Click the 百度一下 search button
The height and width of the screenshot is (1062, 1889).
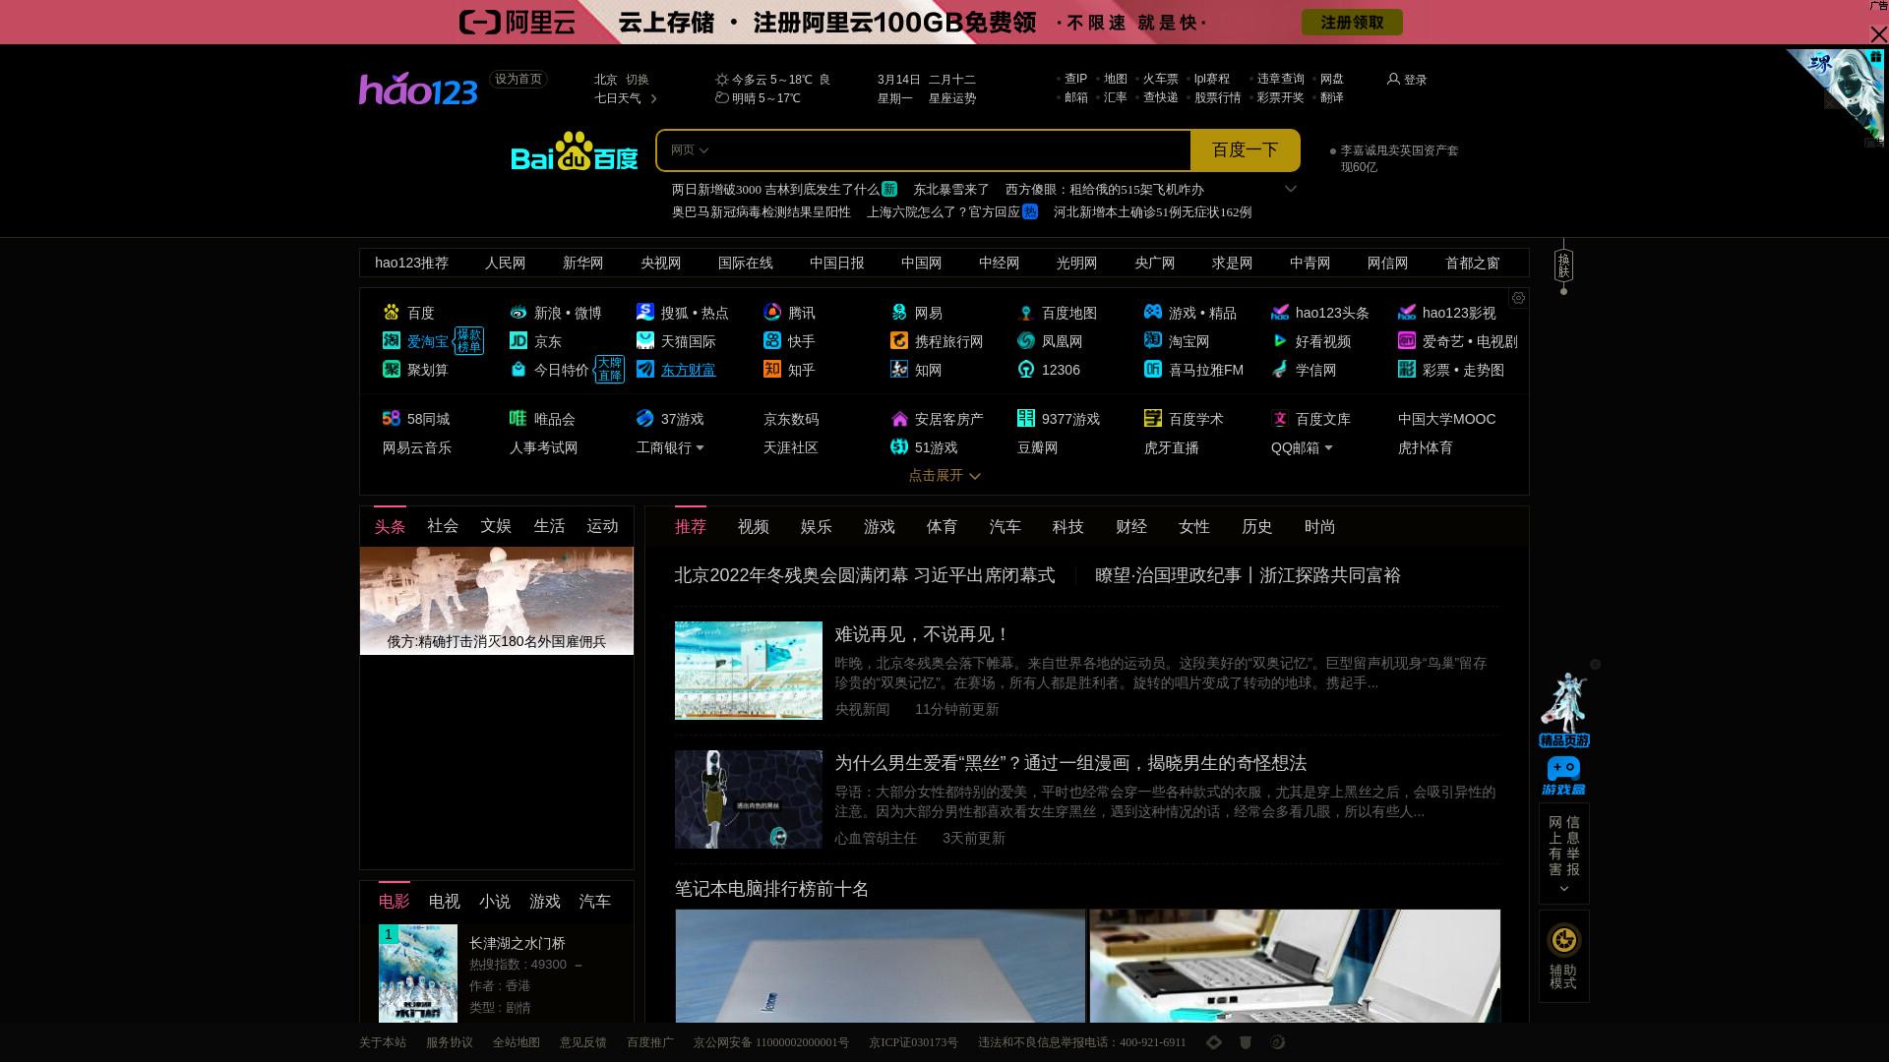[x=1245, y=150]
